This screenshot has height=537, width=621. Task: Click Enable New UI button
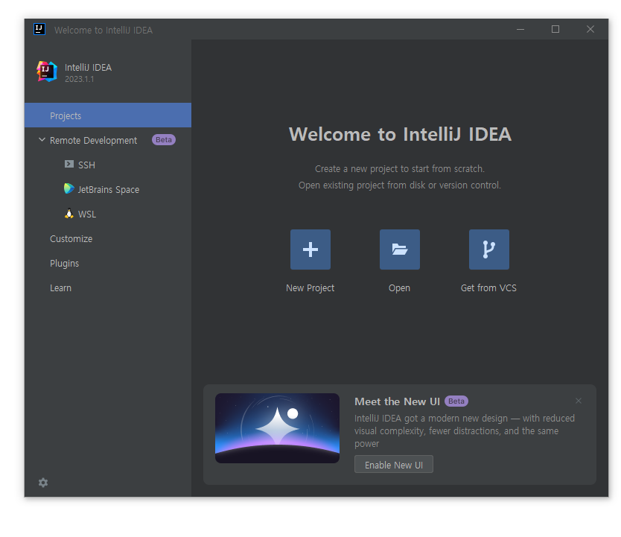(x=394, y=465)
